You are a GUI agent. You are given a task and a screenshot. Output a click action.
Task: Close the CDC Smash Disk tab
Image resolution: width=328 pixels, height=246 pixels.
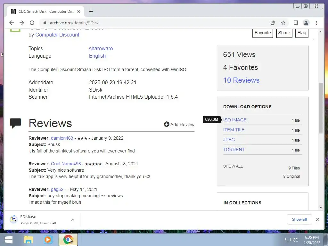click(79, 12)
